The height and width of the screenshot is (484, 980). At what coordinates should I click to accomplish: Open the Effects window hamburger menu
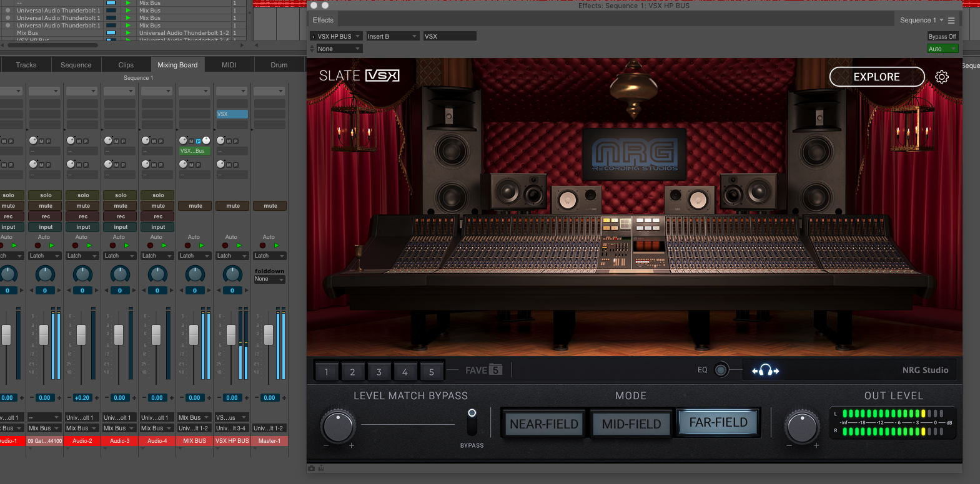951,21
